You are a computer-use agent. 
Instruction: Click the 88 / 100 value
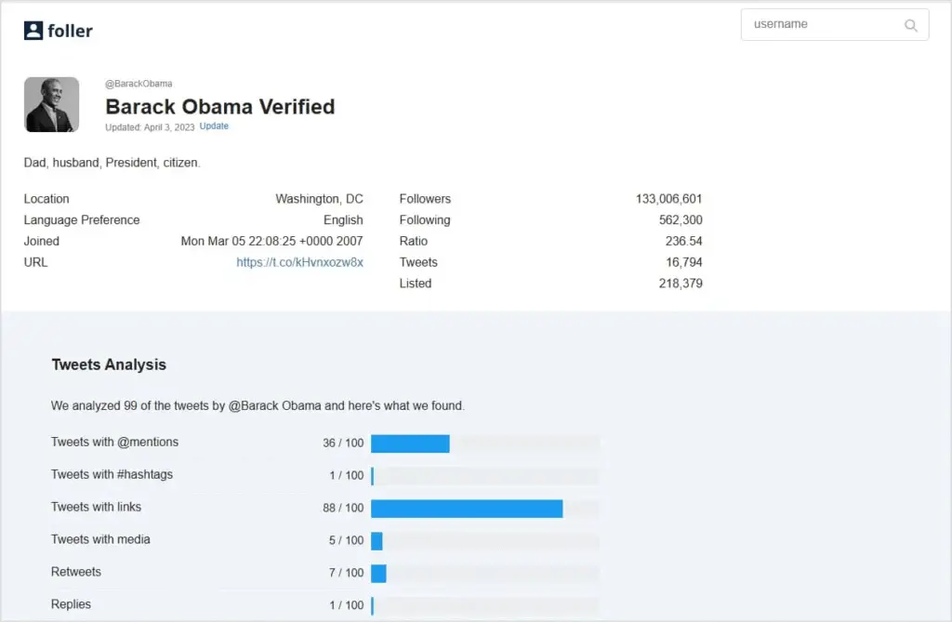pos(343,508)
